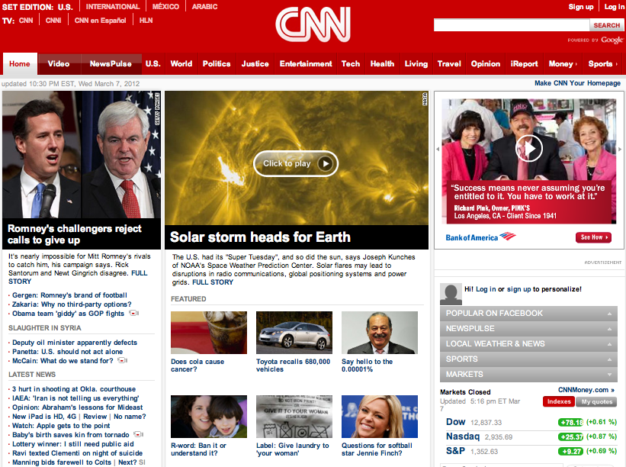Open CNN en Español TV link
The width and height of the screenshot is (626, 467).
[100, 21]
